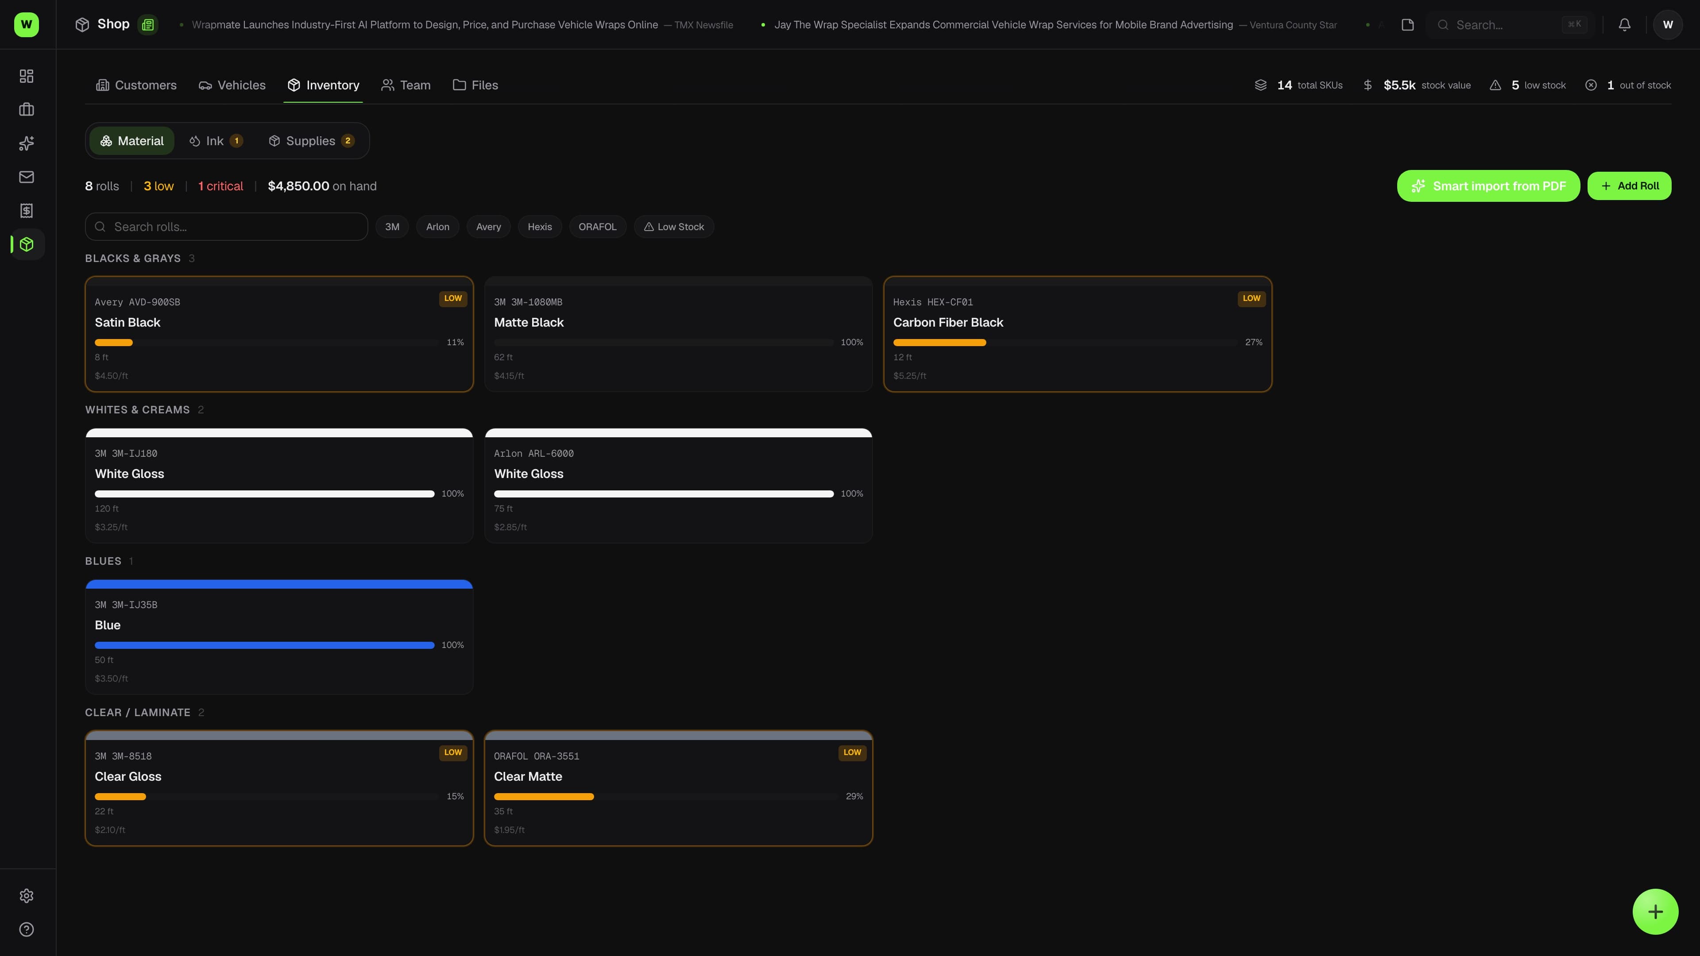Click the WHITES & CREAMS section heading
1700x956 pixels.
(x=137, y=410)
